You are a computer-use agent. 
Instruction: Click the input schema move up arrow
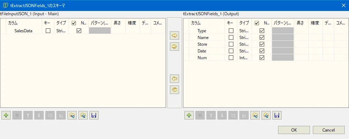(28, 116)
